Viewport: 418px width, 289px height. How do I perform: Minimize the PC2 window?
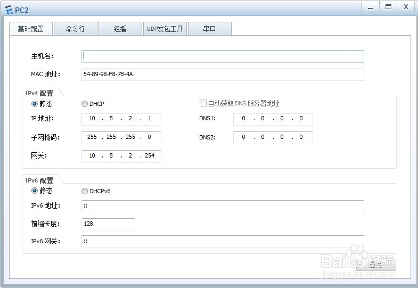[x=370, y=7]
